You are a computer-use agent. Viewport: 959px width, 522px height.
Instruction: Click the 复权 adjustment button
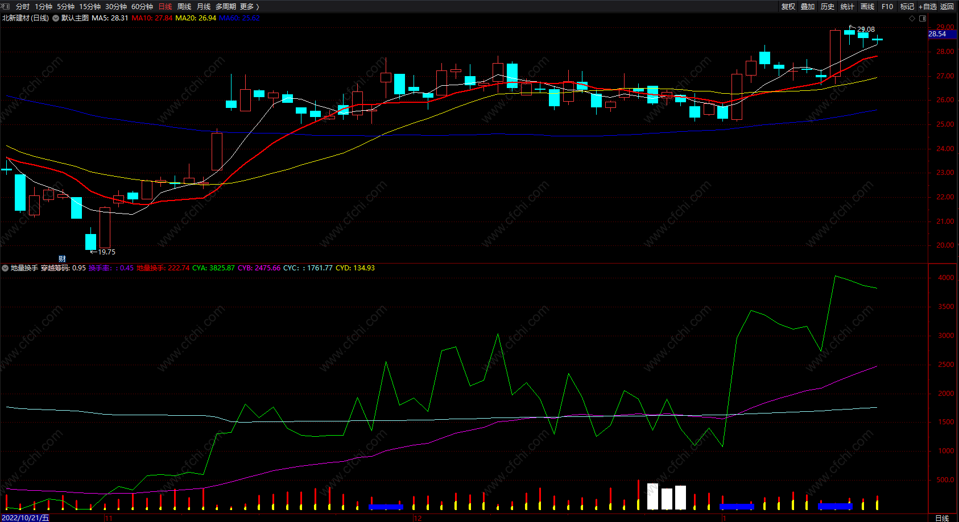[x=788, y=7]
